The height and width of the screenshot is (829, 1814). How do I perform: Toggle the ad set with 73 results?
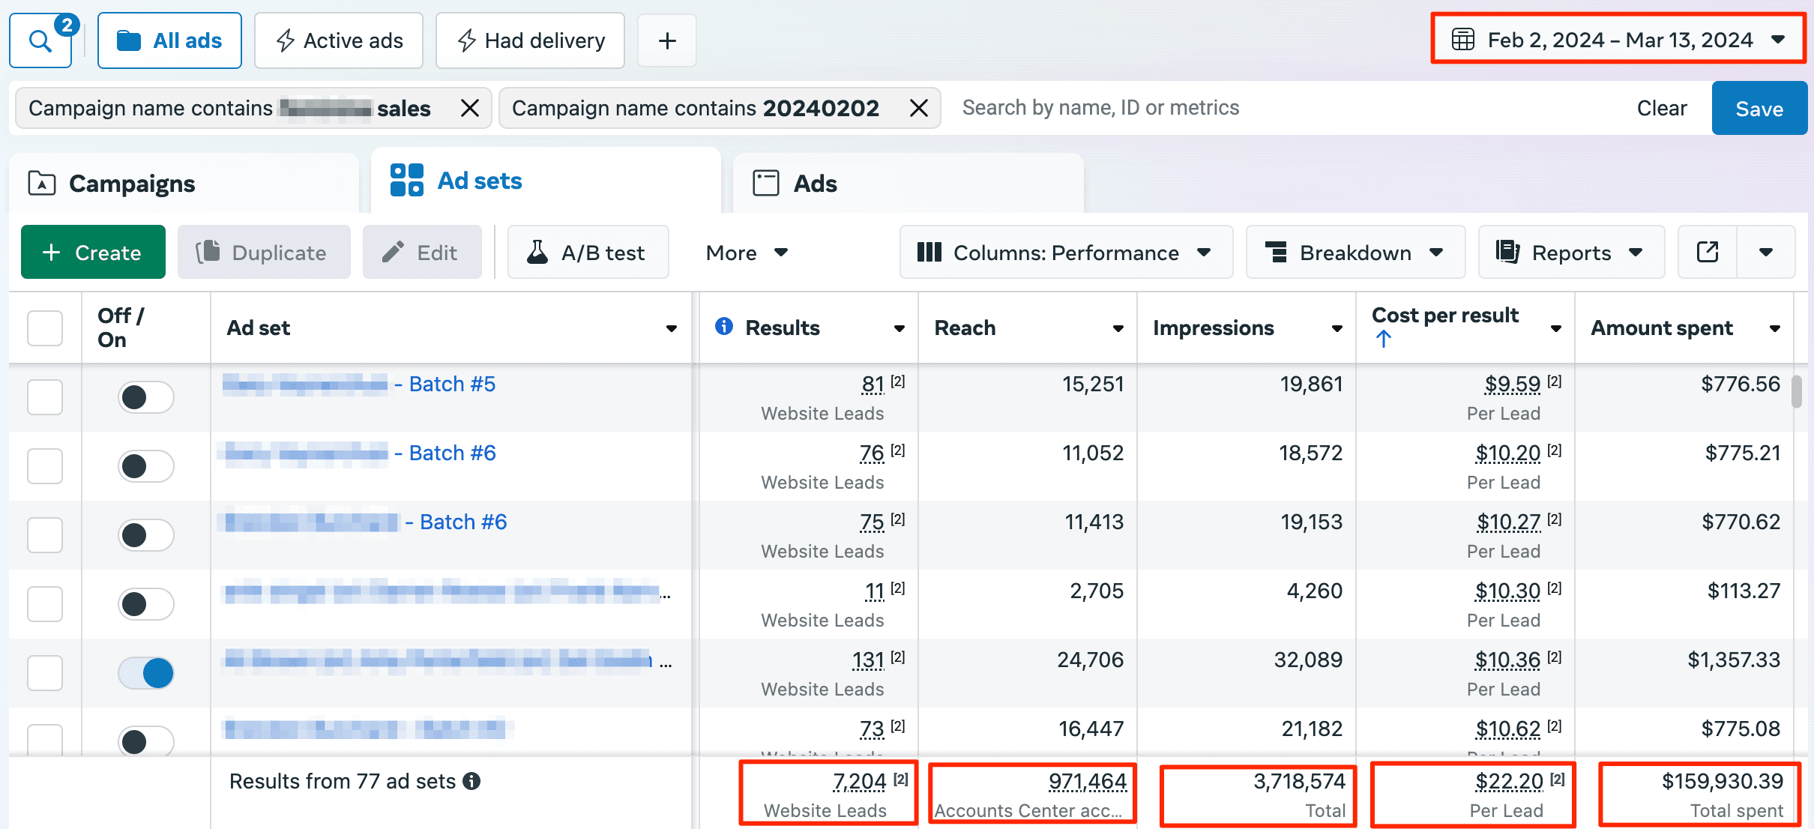pyautogui.click(x=146, y=741)
